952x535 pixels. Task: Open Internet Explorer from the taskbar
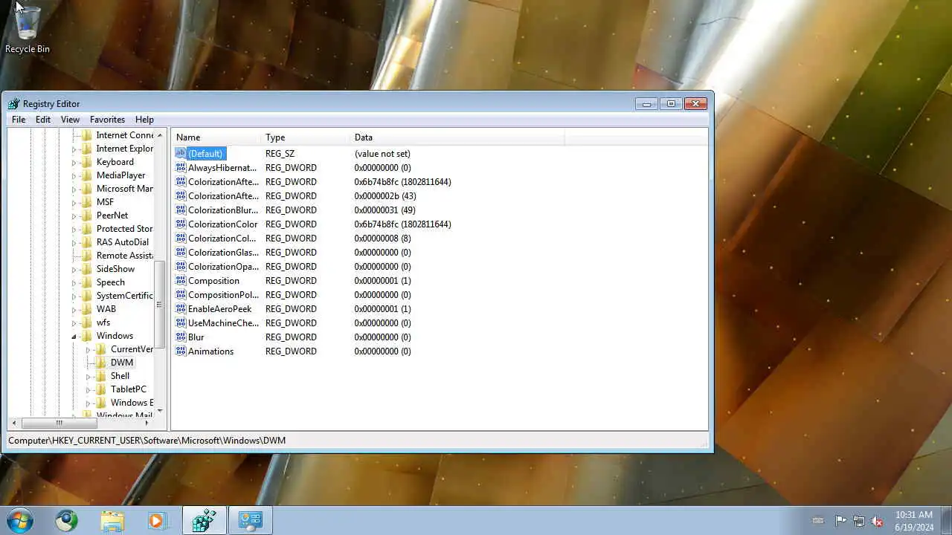66,521
